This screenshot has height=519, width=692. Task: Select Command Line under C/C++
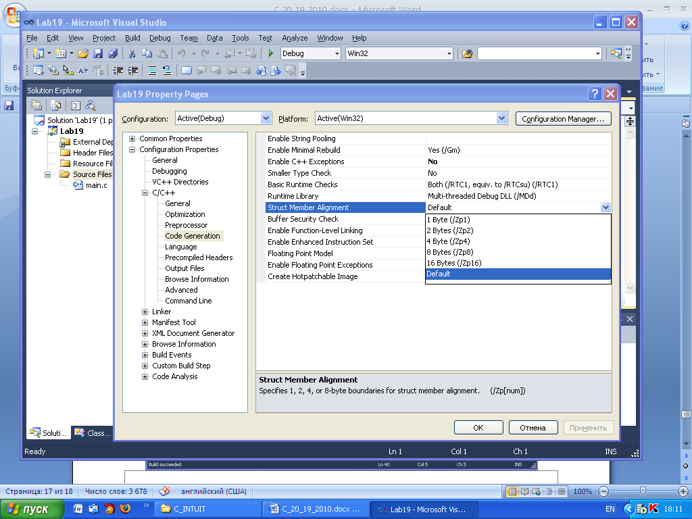tap(189, 301)
